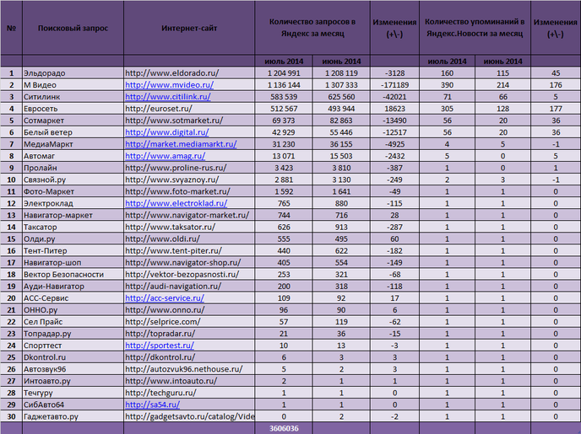Screen dimensions: 581x434
Task: Click the URL 'http://euroset.ru/'
Action: (159, 109)
